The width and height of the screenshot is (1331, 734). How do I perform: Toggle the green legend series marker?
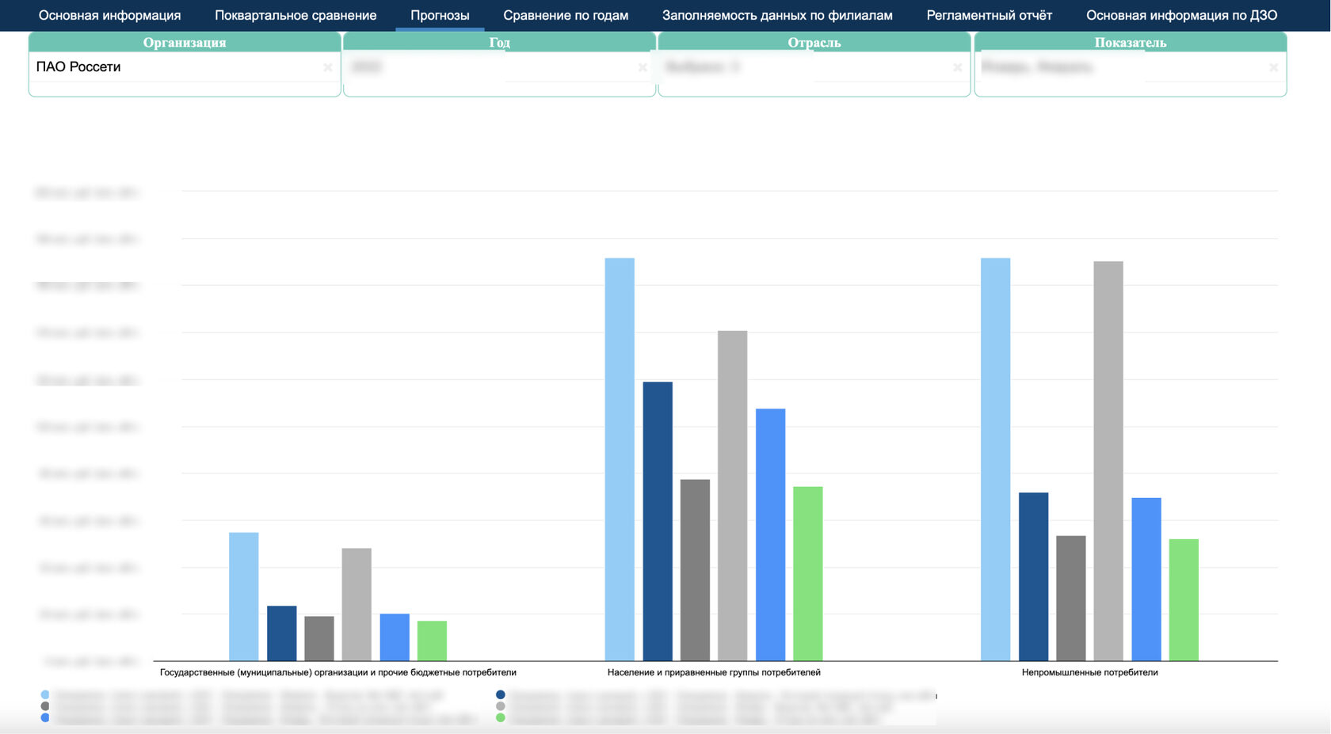click(x=500, y=717)
